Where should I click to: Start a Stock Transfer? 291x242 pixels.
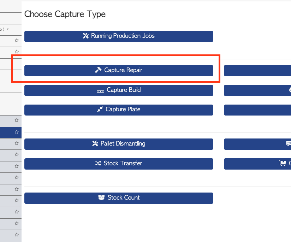[x=119, y=164]
